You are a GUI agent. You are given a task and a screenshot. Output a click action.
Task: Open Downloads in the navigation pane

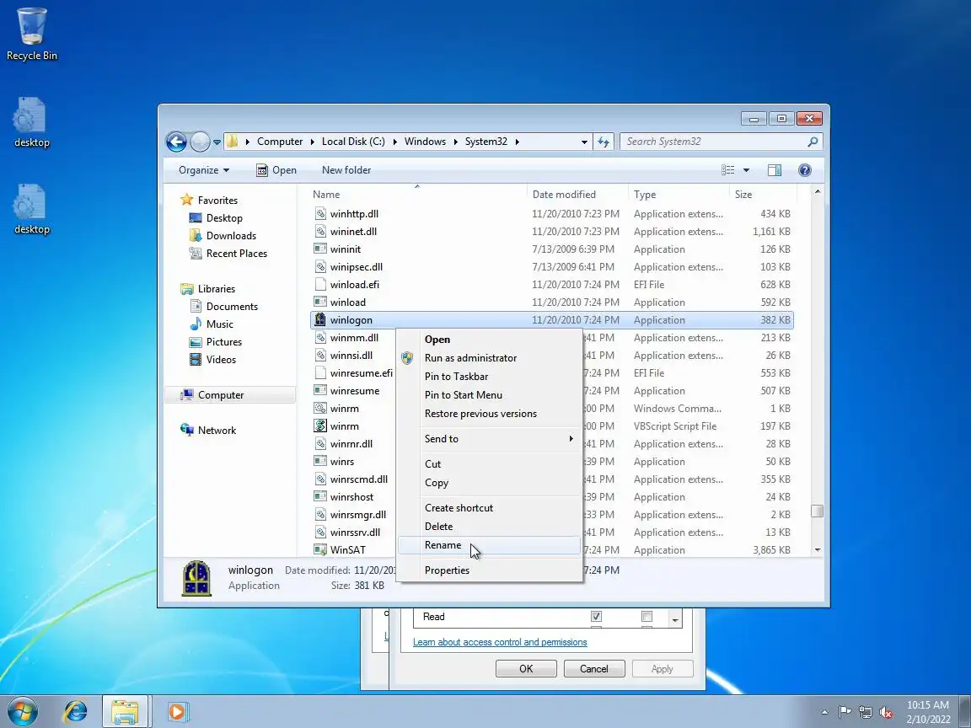[x=231, y=236]
